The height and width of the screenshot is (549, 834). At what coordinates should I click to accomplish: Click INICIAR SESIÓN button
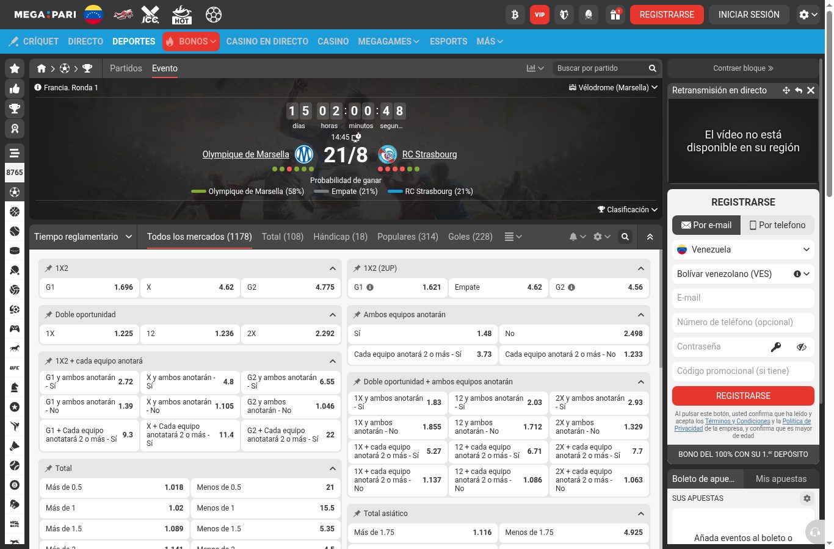point(749,15)
